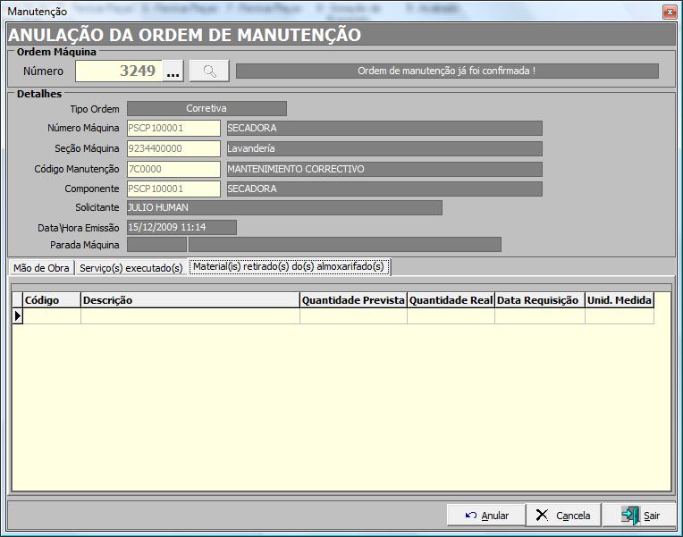The image size is (683, 537).
Task: Select the Seção Máquina code field
Action: [x=173, y=148]
